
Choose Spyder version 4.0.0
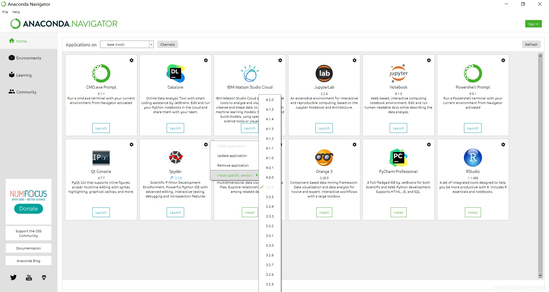click(x=270, y=177)
